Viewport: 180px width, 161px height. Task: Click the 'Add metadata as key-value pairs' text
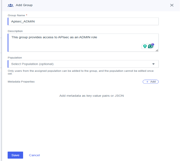pos(91,96)
